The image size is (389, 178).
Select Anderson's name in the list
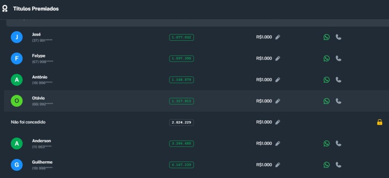(x=41, y=141)
